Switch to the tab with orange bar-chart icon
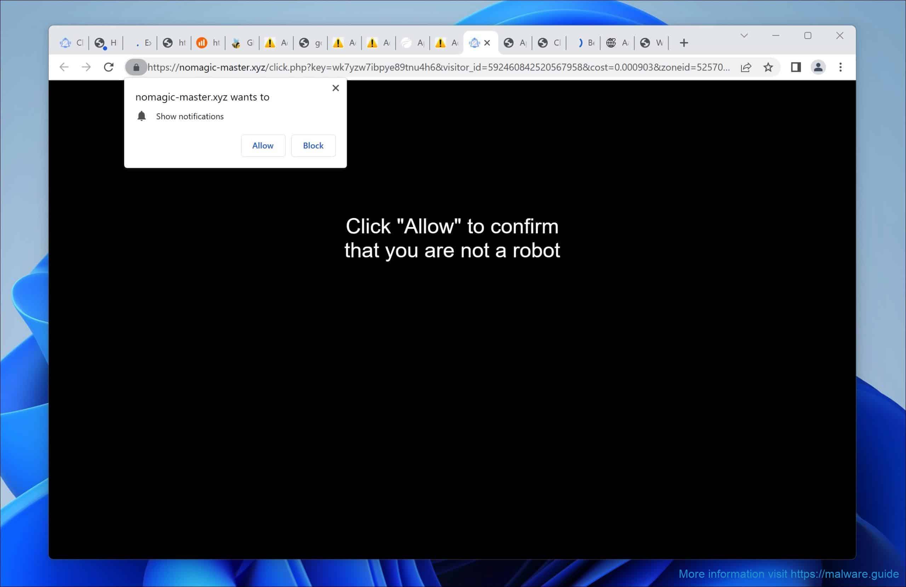The width and height of the screenshot is (906, 587). tap(208, 42)
